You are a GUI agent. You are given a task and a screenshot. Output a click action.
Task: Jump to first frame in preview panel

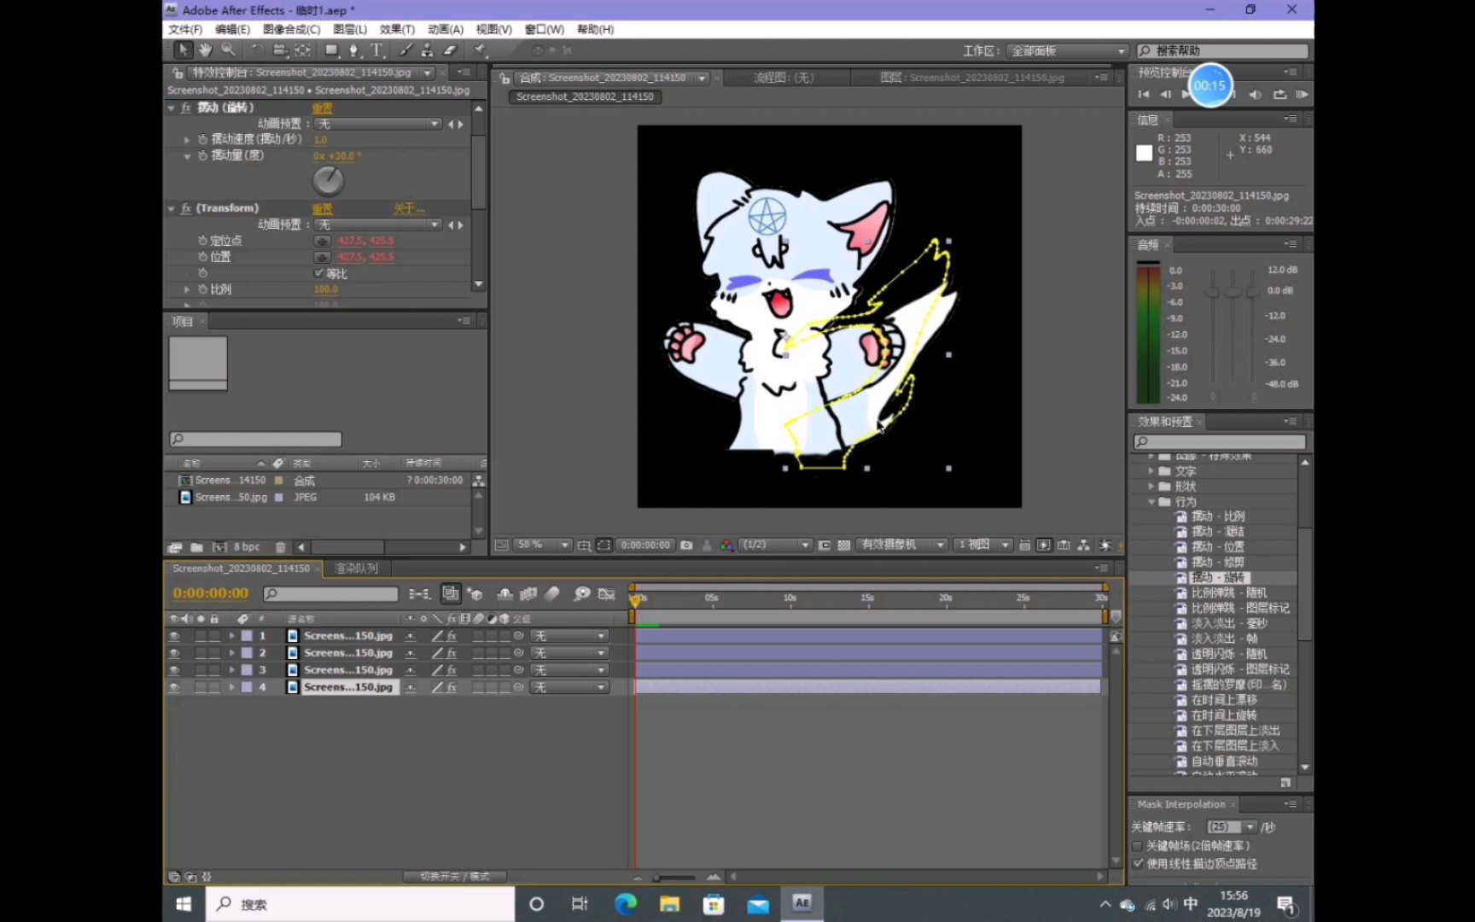click(x=1144, y=95)
